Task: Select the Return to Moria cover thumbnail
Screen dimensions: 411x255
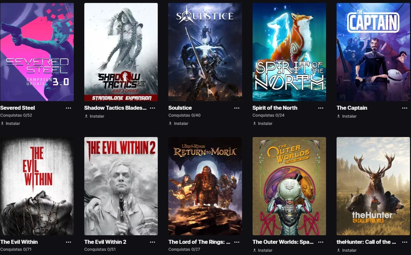Action: coord(205,186)
